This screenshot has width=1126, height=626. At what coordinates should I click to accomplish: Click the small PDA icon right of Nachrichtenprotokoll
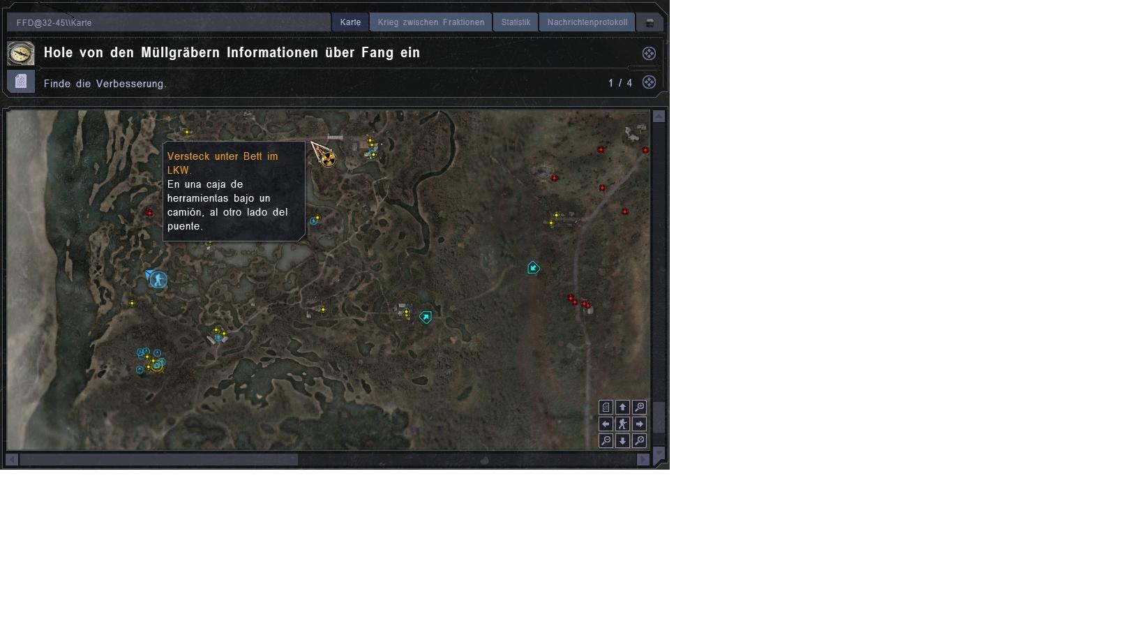(x=650, y=22)
